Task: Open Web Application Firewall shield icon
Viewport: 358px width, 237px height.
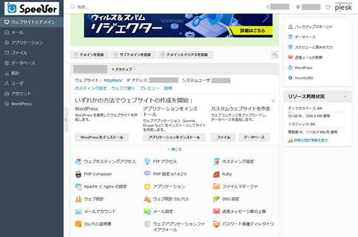Action: pos(147,224)
